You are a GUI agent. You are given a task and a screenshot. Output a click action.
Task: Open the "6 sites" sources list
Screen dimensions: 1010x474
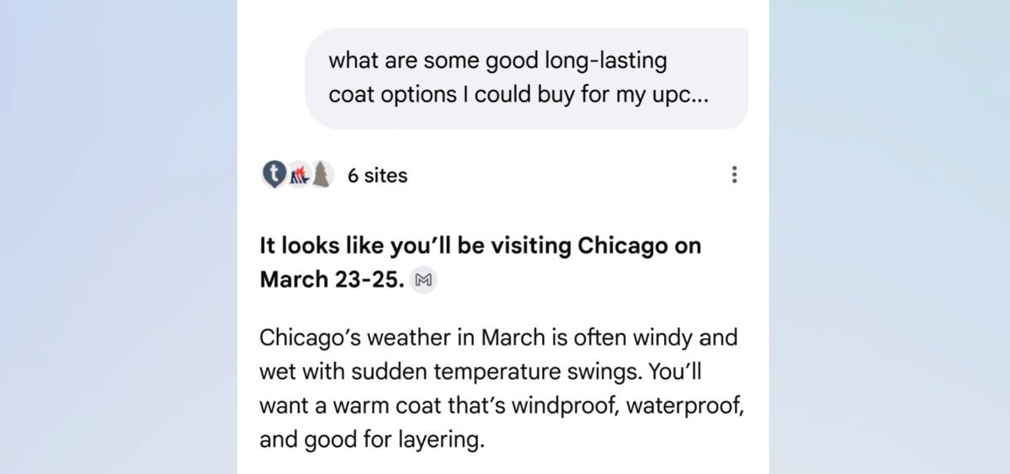click(x=377, y=176)
